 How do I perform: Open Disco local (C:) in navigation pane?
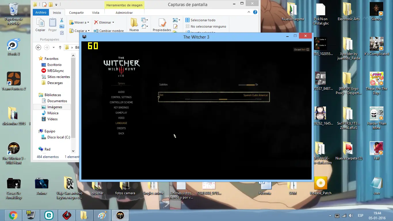pyautogui.click(x=56, y=137)
